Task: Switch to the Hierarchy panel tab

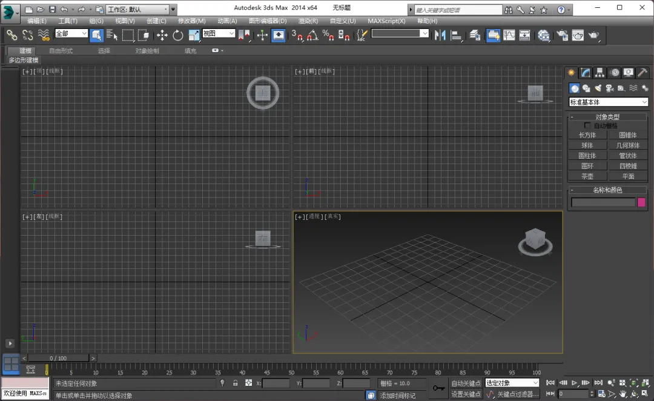Action: (x=600, y=73)
